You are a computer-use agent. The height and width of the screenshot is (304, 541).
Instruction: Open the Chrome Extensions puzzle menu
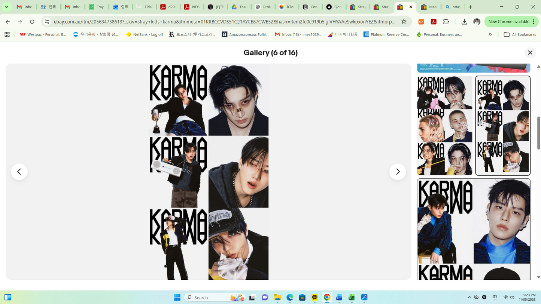446,22
